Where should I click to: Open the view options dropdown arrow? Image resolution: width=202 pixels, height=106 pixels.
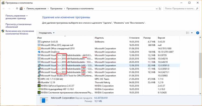coord(192,33)
